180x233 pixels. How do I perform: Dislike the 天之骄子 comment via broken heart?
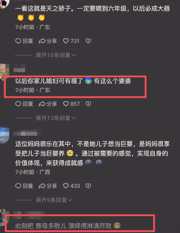88,41
